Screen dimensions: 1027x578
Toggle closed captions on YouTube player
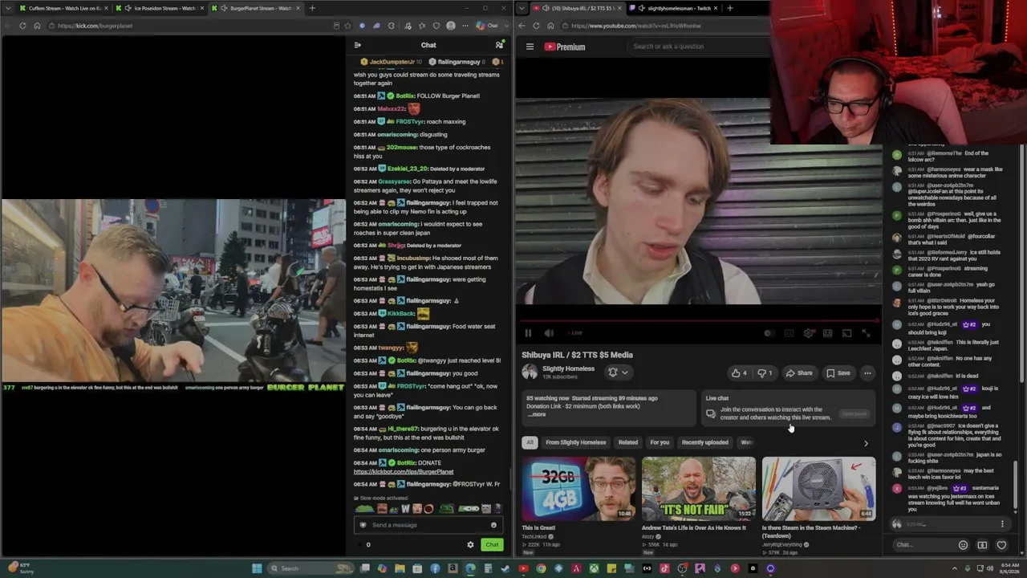point(789,333)
